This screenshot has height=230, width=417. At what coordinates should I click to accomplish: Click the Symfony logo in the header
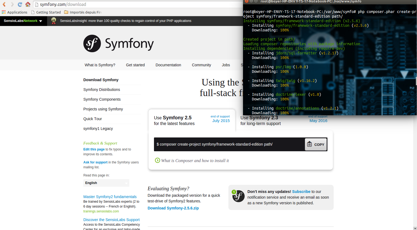click(119, 43)
